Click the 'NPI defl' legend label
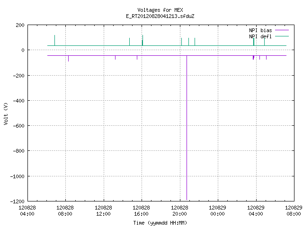Screen dimensions: 303x227 260,36
